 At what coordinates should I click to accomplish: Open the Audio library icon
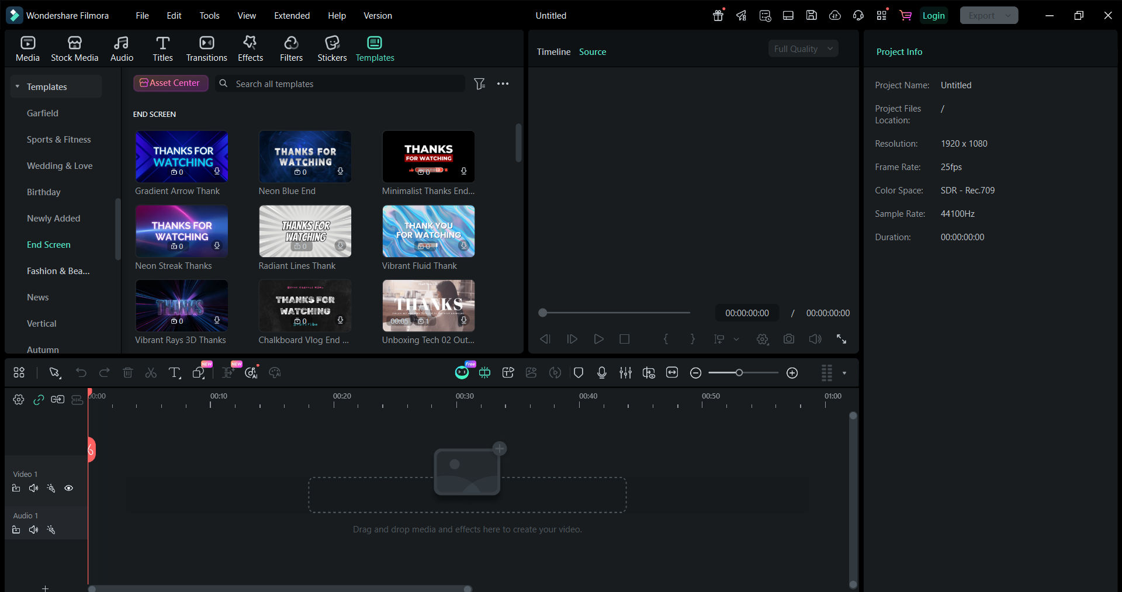122,49
